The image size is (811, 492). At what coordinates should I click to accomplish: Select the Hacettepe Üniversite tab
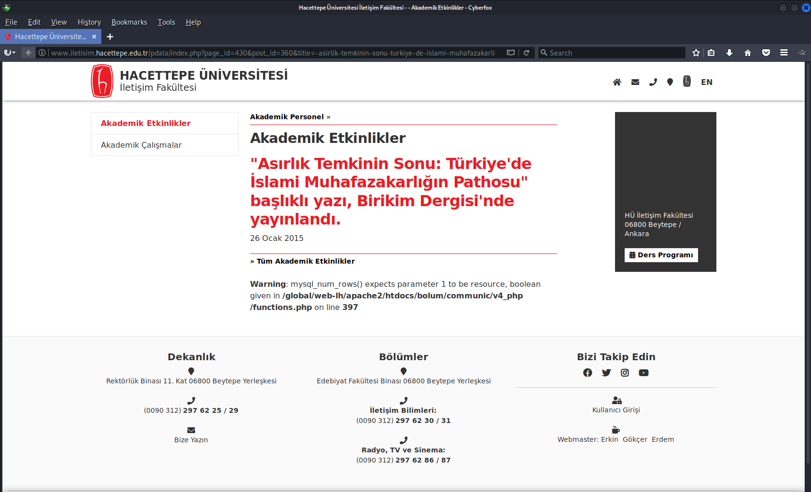[x=50, y=37]
